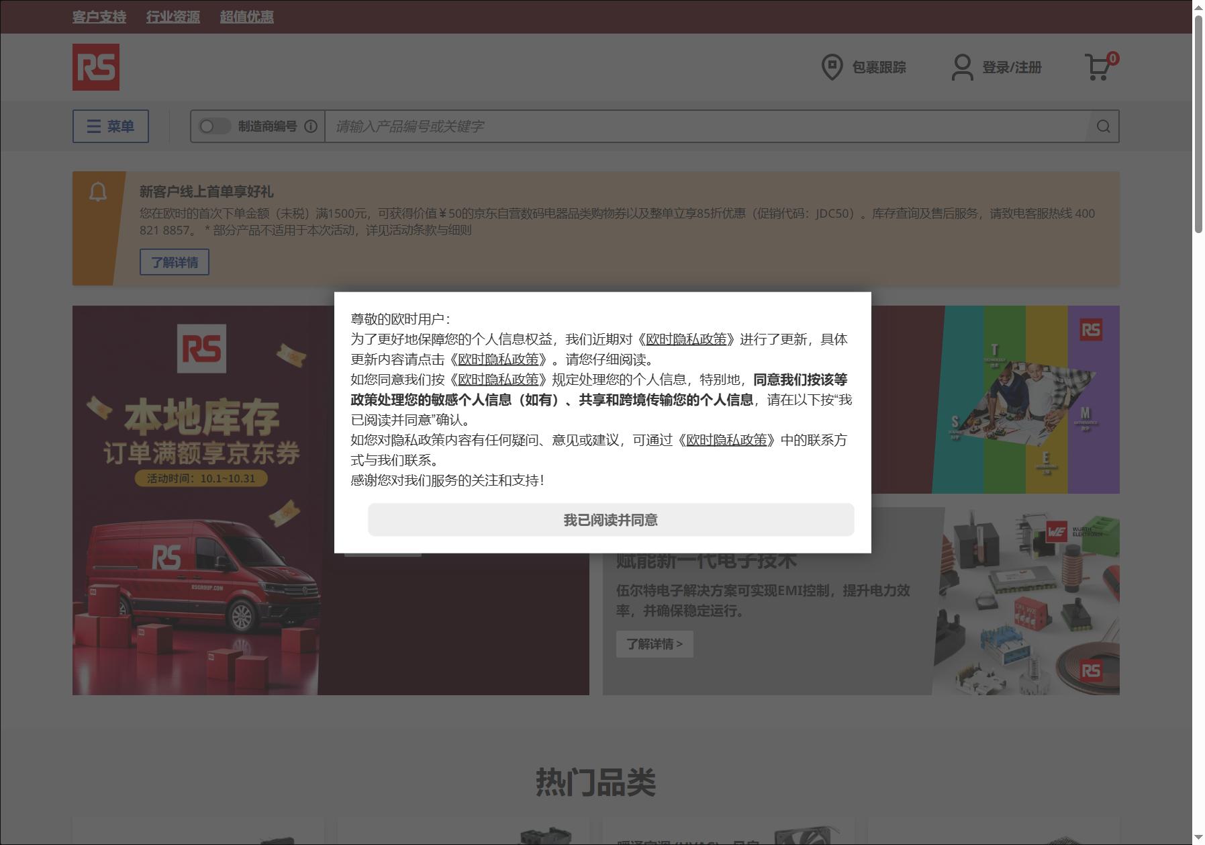This screenshot has height=845, width=1205.
Task: Focus the product keyword search field
Action: [706, 126]
